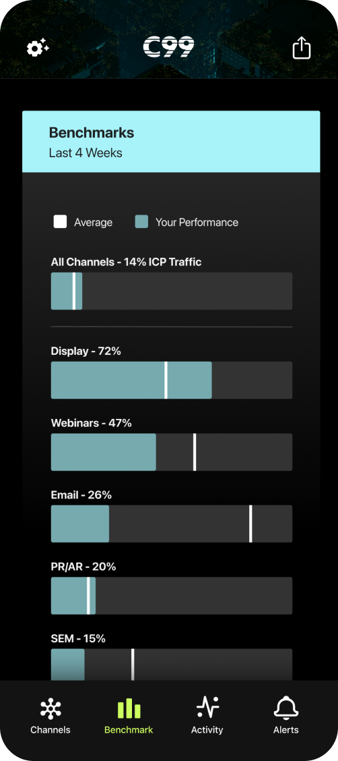Switch to the Activity tab label

coord(207,730)
